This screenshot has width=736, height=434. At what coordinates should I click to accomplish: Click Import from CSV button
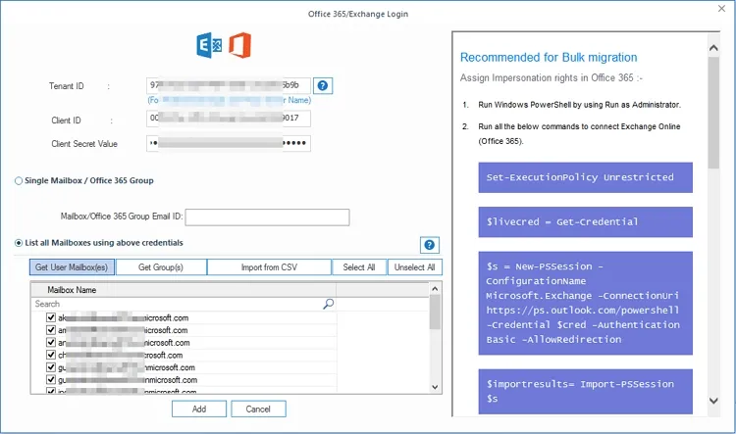point(269,267)
